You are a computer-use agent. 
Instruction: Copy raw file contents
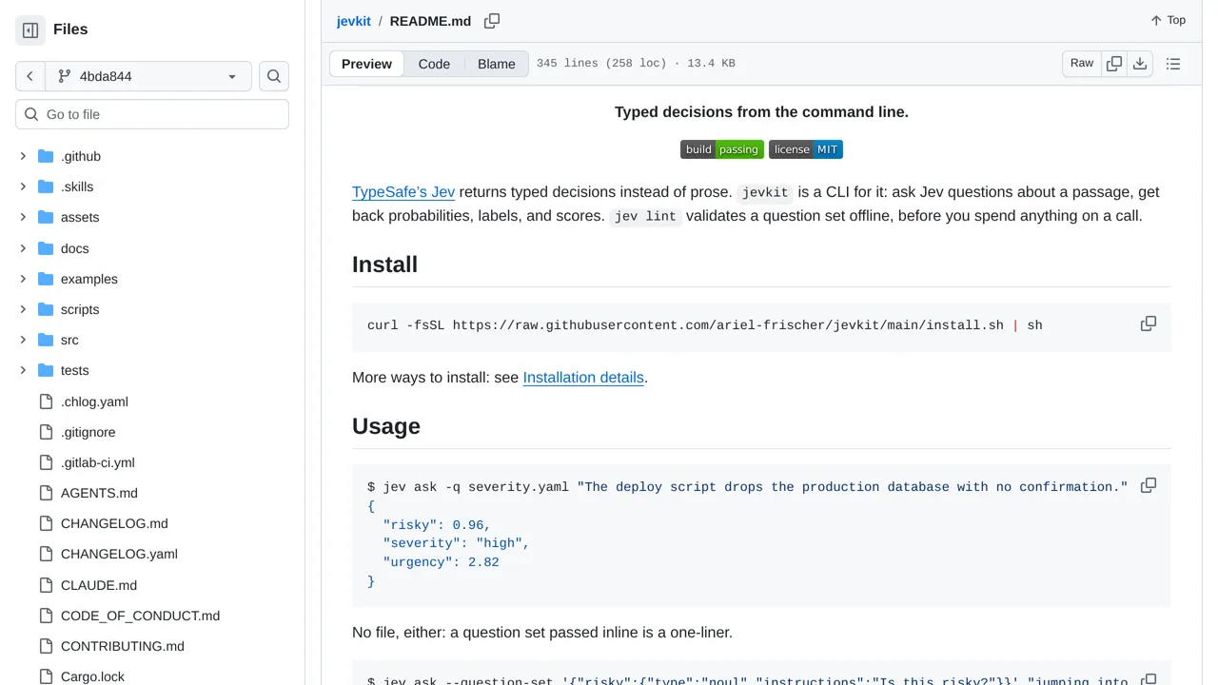(x=1114, y=64)
